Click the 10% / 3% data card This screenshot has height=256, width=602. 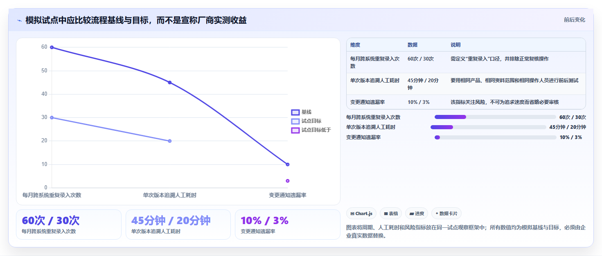pyautogui.click(x=288, y=225)
